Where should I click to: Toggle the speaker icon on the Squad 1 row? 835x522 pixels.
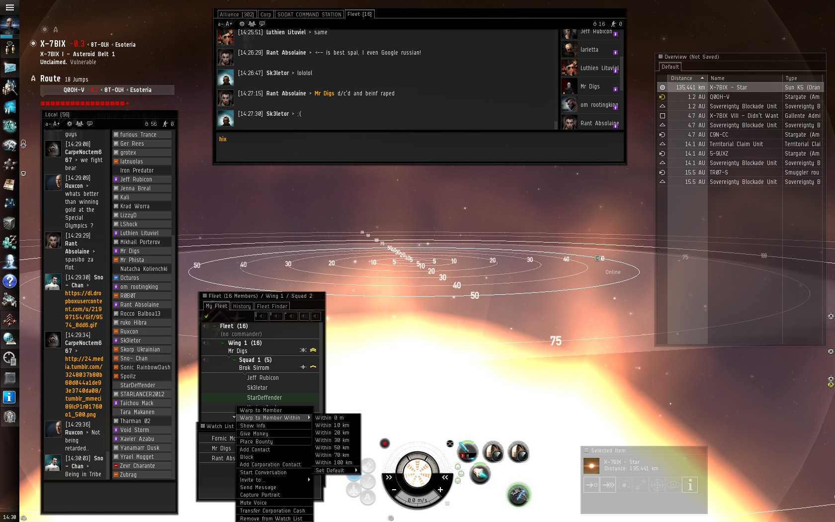(205, 360)
